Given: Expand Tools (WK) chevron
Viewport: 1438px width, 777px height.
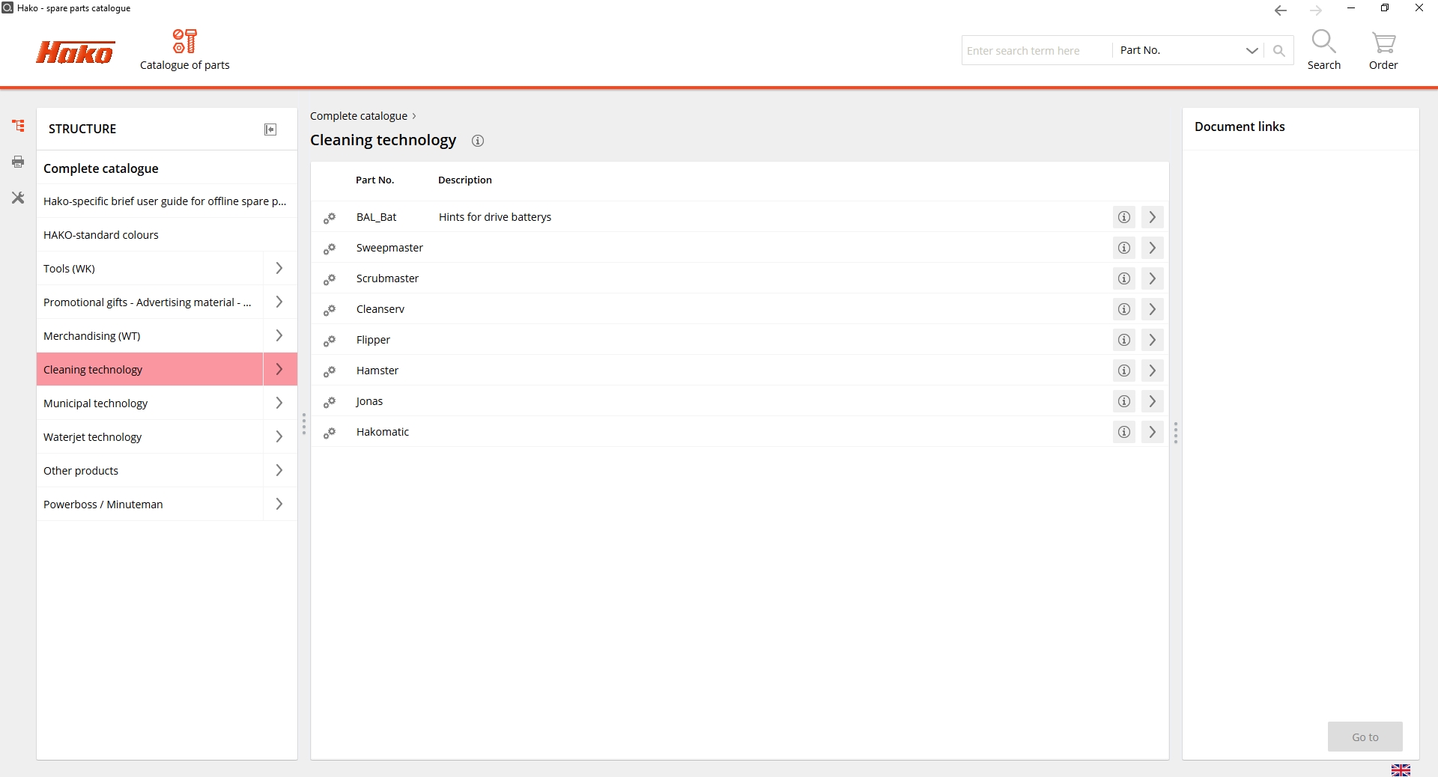Looking at the screenshot, I should (x=279, y=268).
